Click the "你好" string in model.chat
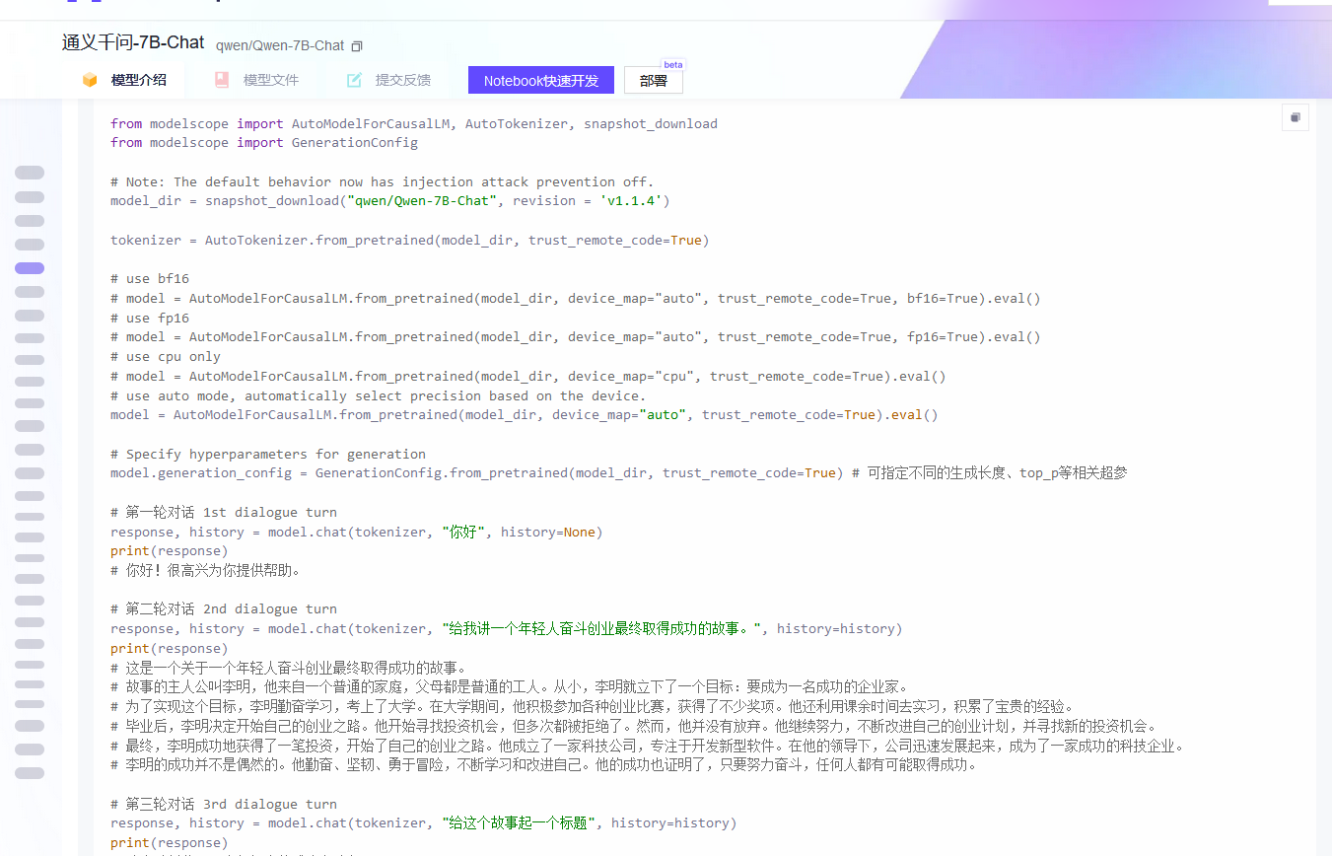Viewport: 1332px width, 856px height. click(462, 533)
